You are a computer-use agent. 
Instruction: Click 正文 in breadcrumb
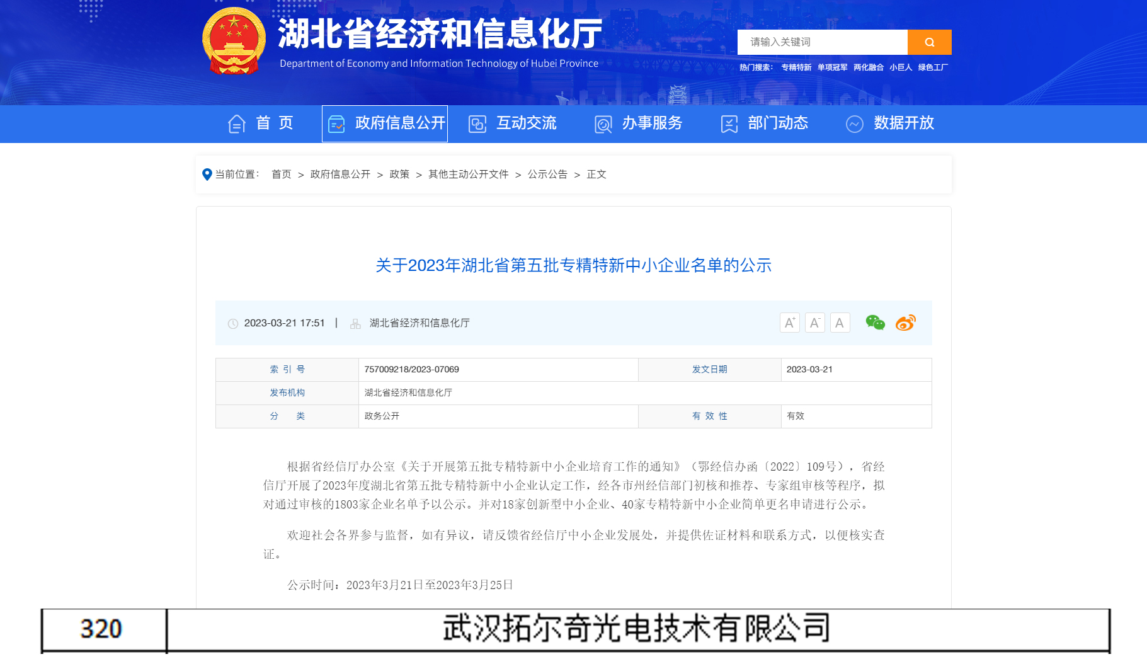(x=596, y=175)
